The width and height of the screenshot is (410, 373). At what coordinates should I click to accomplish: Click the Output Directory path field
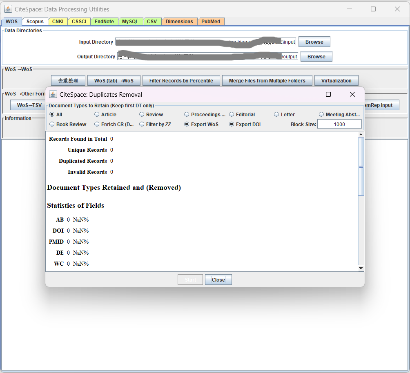click(207, 56)
